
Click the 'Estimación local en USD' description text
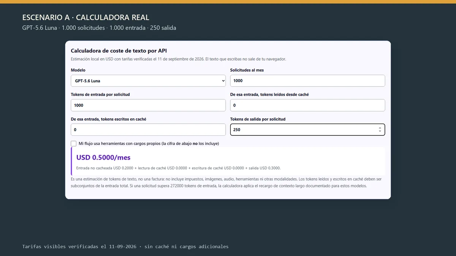(x=178, y=59)
